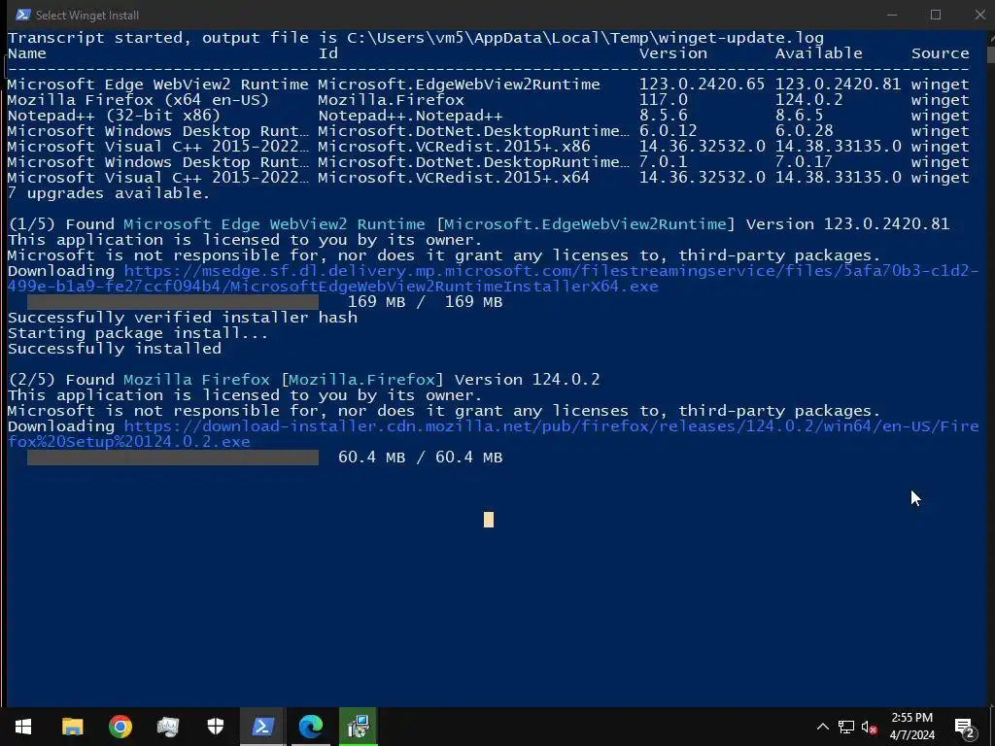
Task: Show hidden system tray icons
Action: (822, 727)
